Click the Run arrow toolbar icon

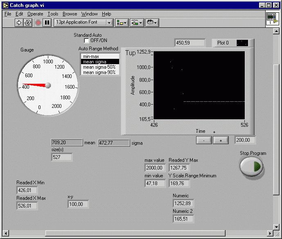coord(19,22)
